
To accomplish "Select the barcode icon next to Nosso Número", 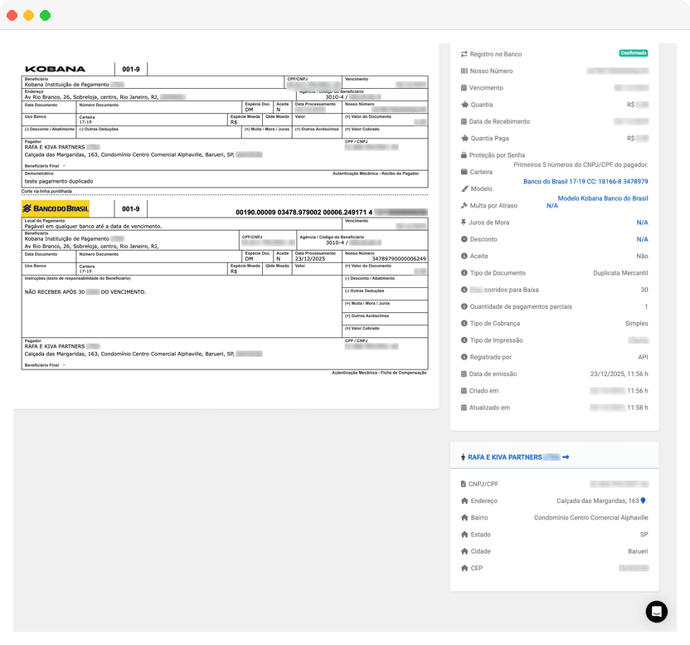I will click(464, 71).
